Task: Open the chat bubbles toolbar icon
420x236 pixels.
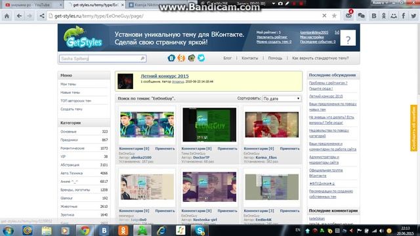Action: click(361, 16)
